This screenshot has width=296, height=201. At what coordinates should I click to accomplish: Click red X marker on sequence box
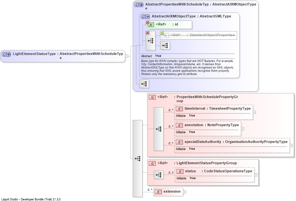[x=147, y=33]
